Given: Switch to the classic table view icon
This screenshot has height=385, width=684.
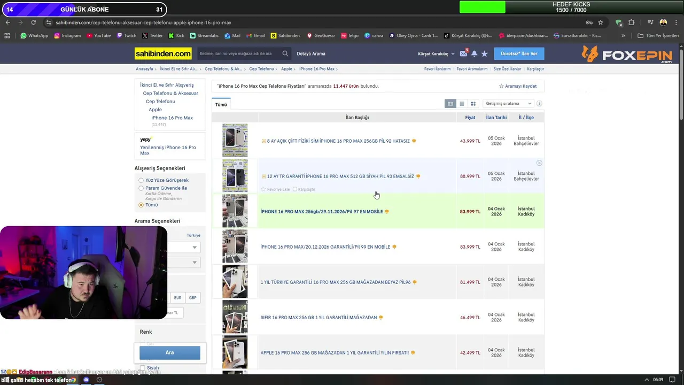Looking at the screenshot, I should click(450, 104).
